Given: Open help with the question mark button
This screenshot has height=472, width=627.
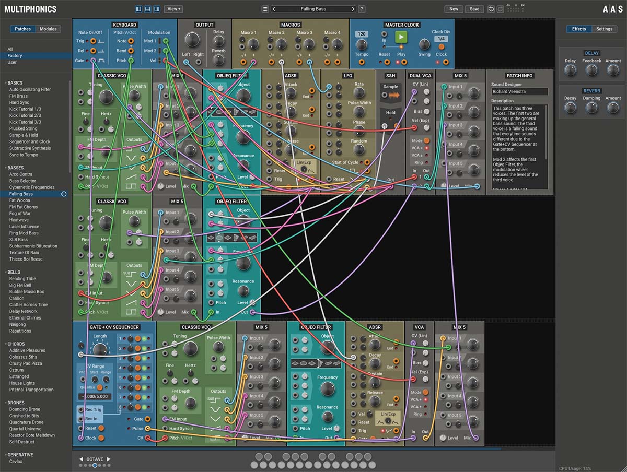Looking at the screenshot, I should coord(362,9).
